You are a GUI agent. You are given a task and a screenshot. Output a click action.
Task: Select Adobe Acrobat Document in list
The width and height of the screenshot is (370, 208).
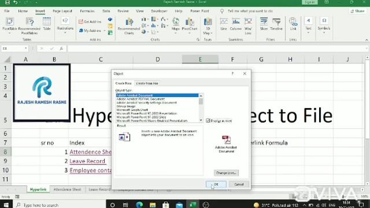(157, 95)
